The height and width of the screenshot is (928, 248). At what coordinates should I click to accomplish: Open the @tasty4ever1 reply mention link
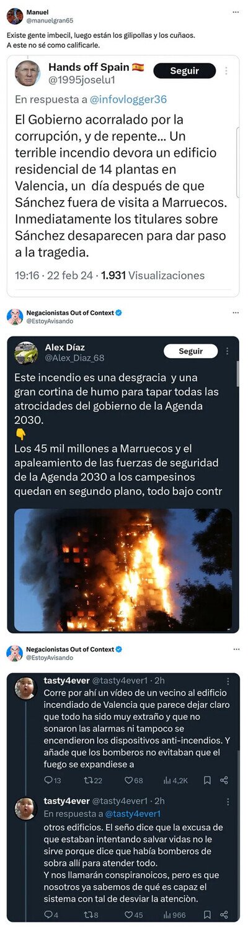pos(133,814)
